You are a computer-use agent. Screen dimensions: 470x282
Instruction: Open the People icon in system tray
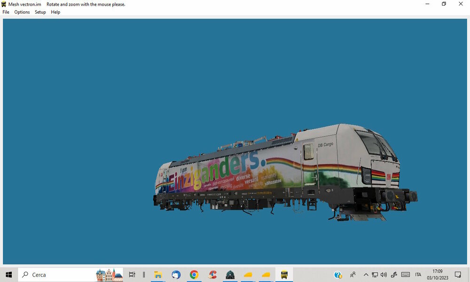(353, 274)
